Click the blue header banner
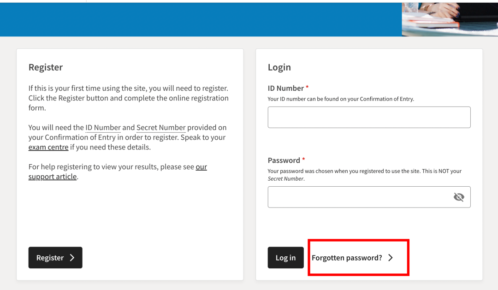 coord(201,19)
